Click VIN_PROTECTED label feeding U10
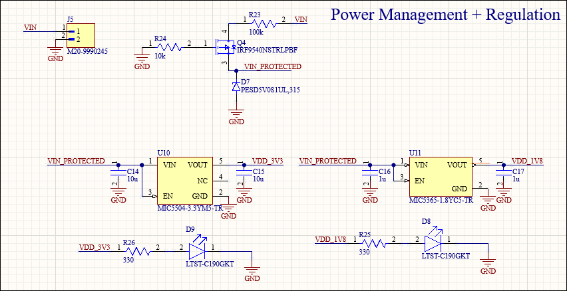This screenshot has width=567, height=291. tap(77, 161)
